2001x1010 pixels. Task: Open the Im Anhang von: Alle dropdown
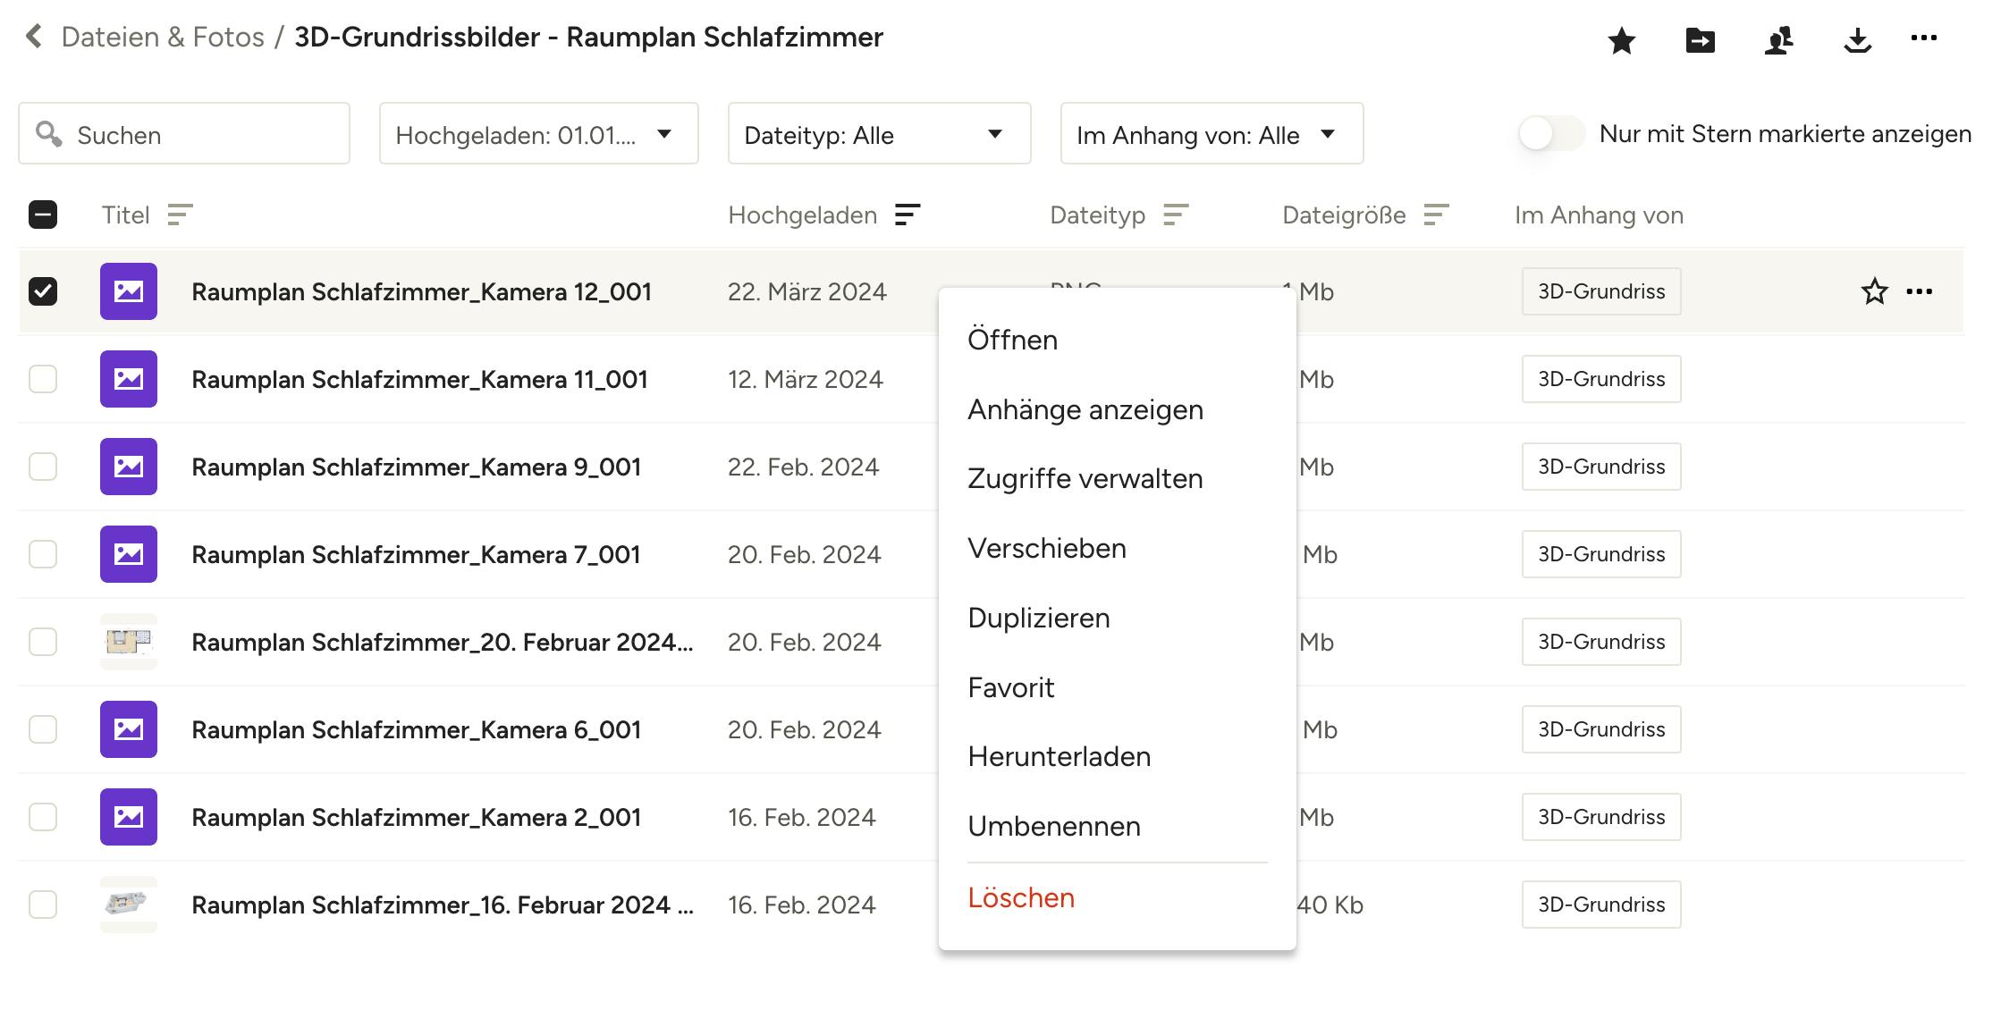point(1212,133)
